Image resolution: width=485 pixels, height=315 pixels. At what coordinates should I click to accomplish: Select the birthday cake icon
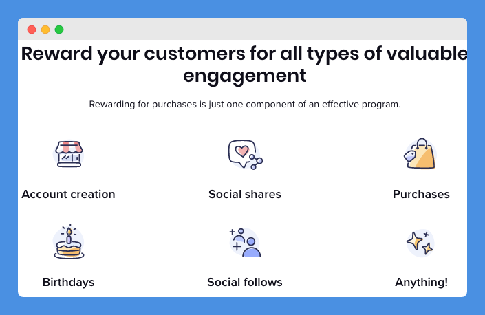pyautogui.click(x=69, y=241)
